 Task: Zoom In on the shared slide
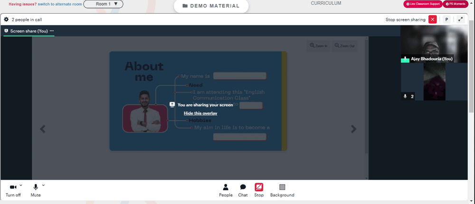tap(318, 46)
